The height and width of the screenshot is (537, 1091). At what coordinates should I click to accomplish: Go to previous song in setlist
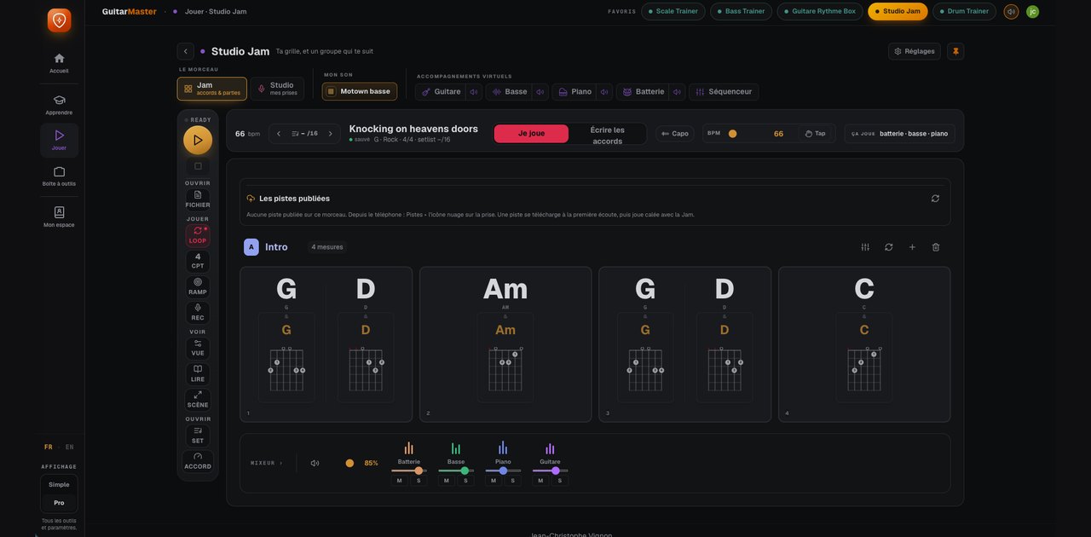(279, 134)
